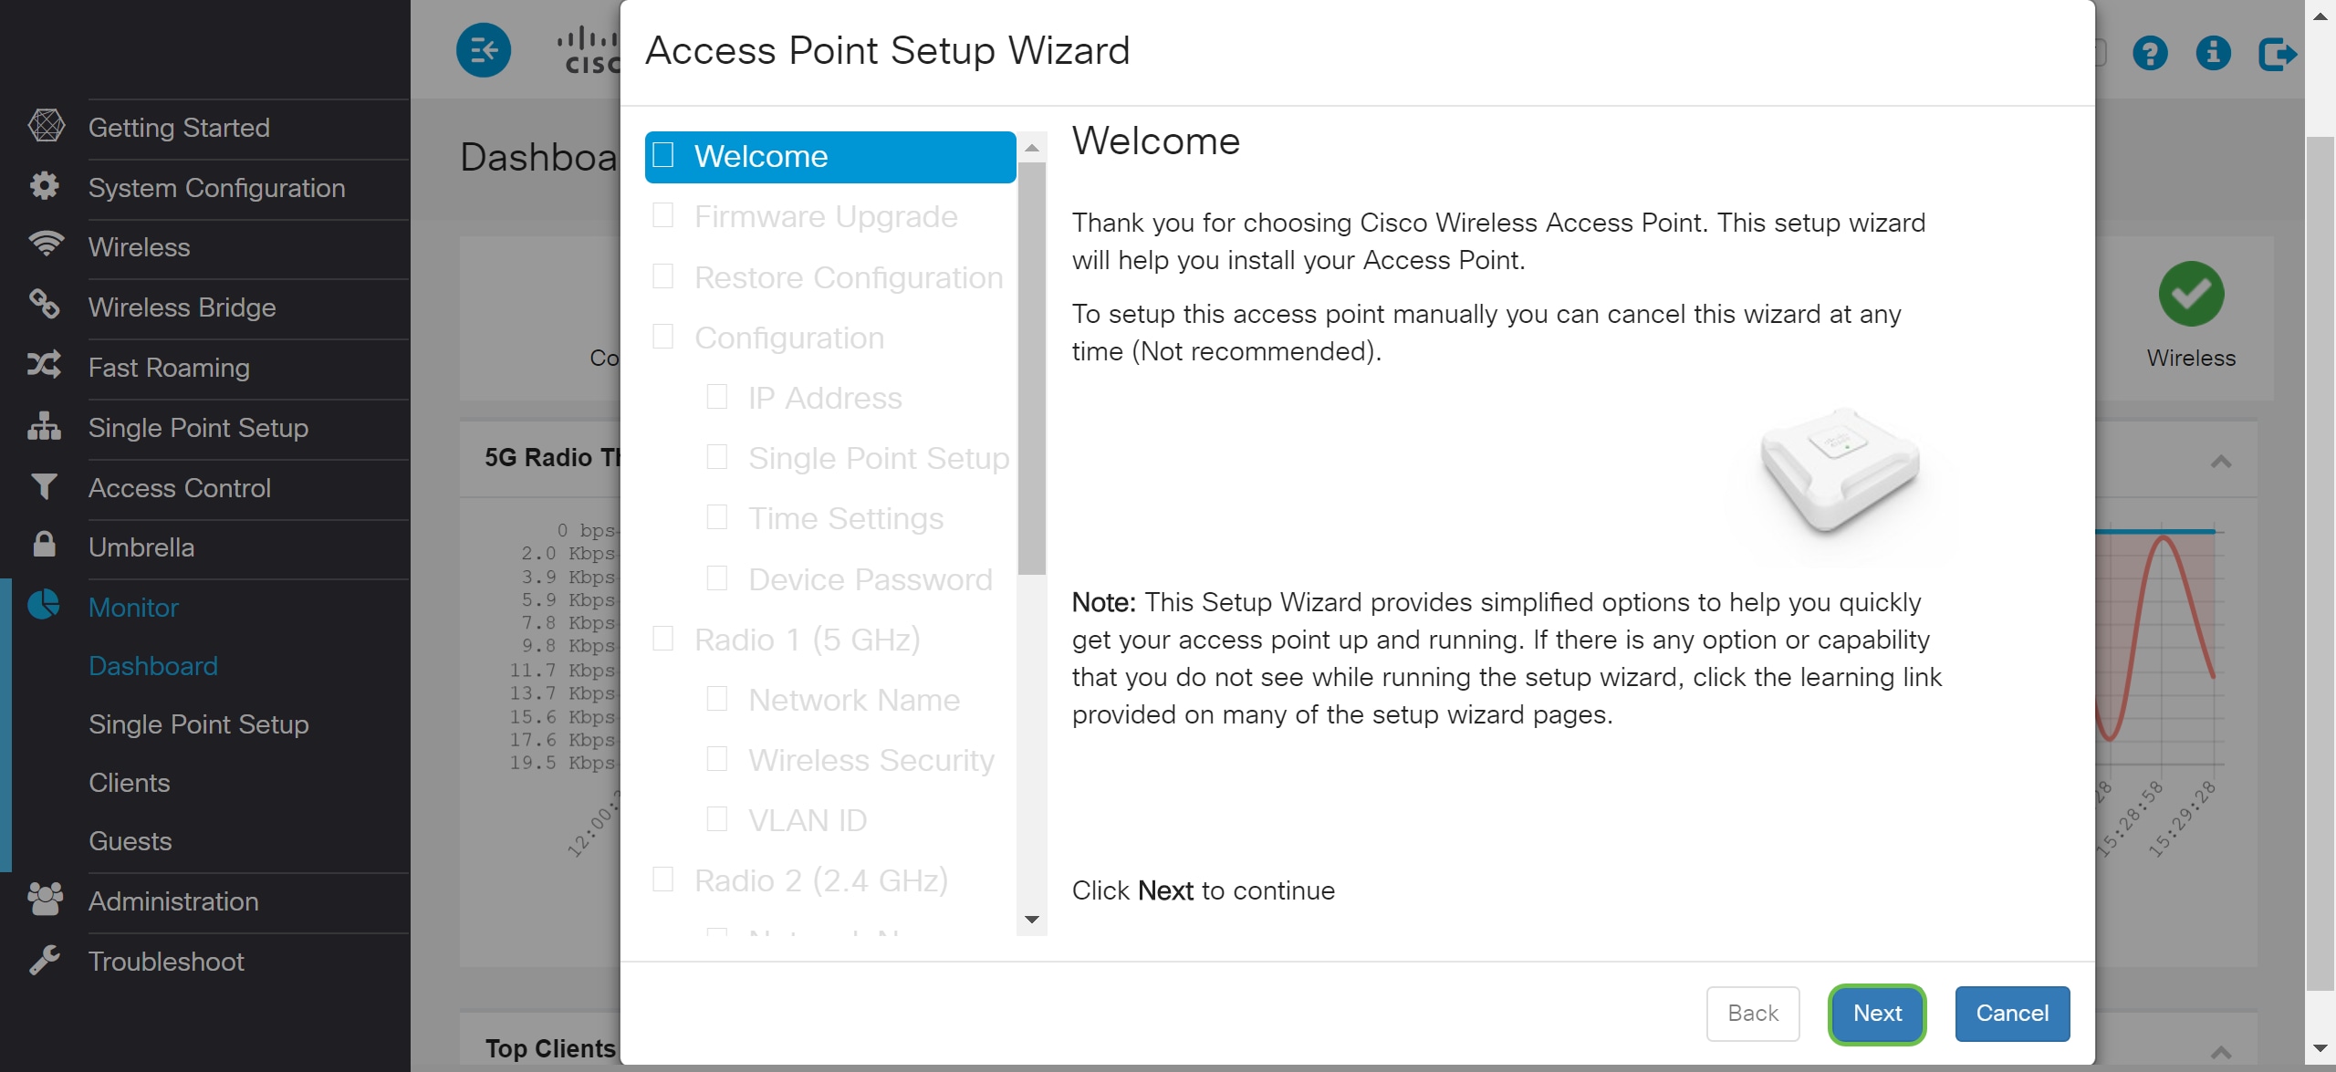Open the Clients menu item
The height and width of the screenshot is (1072, 2336).
tap(130, 783)
